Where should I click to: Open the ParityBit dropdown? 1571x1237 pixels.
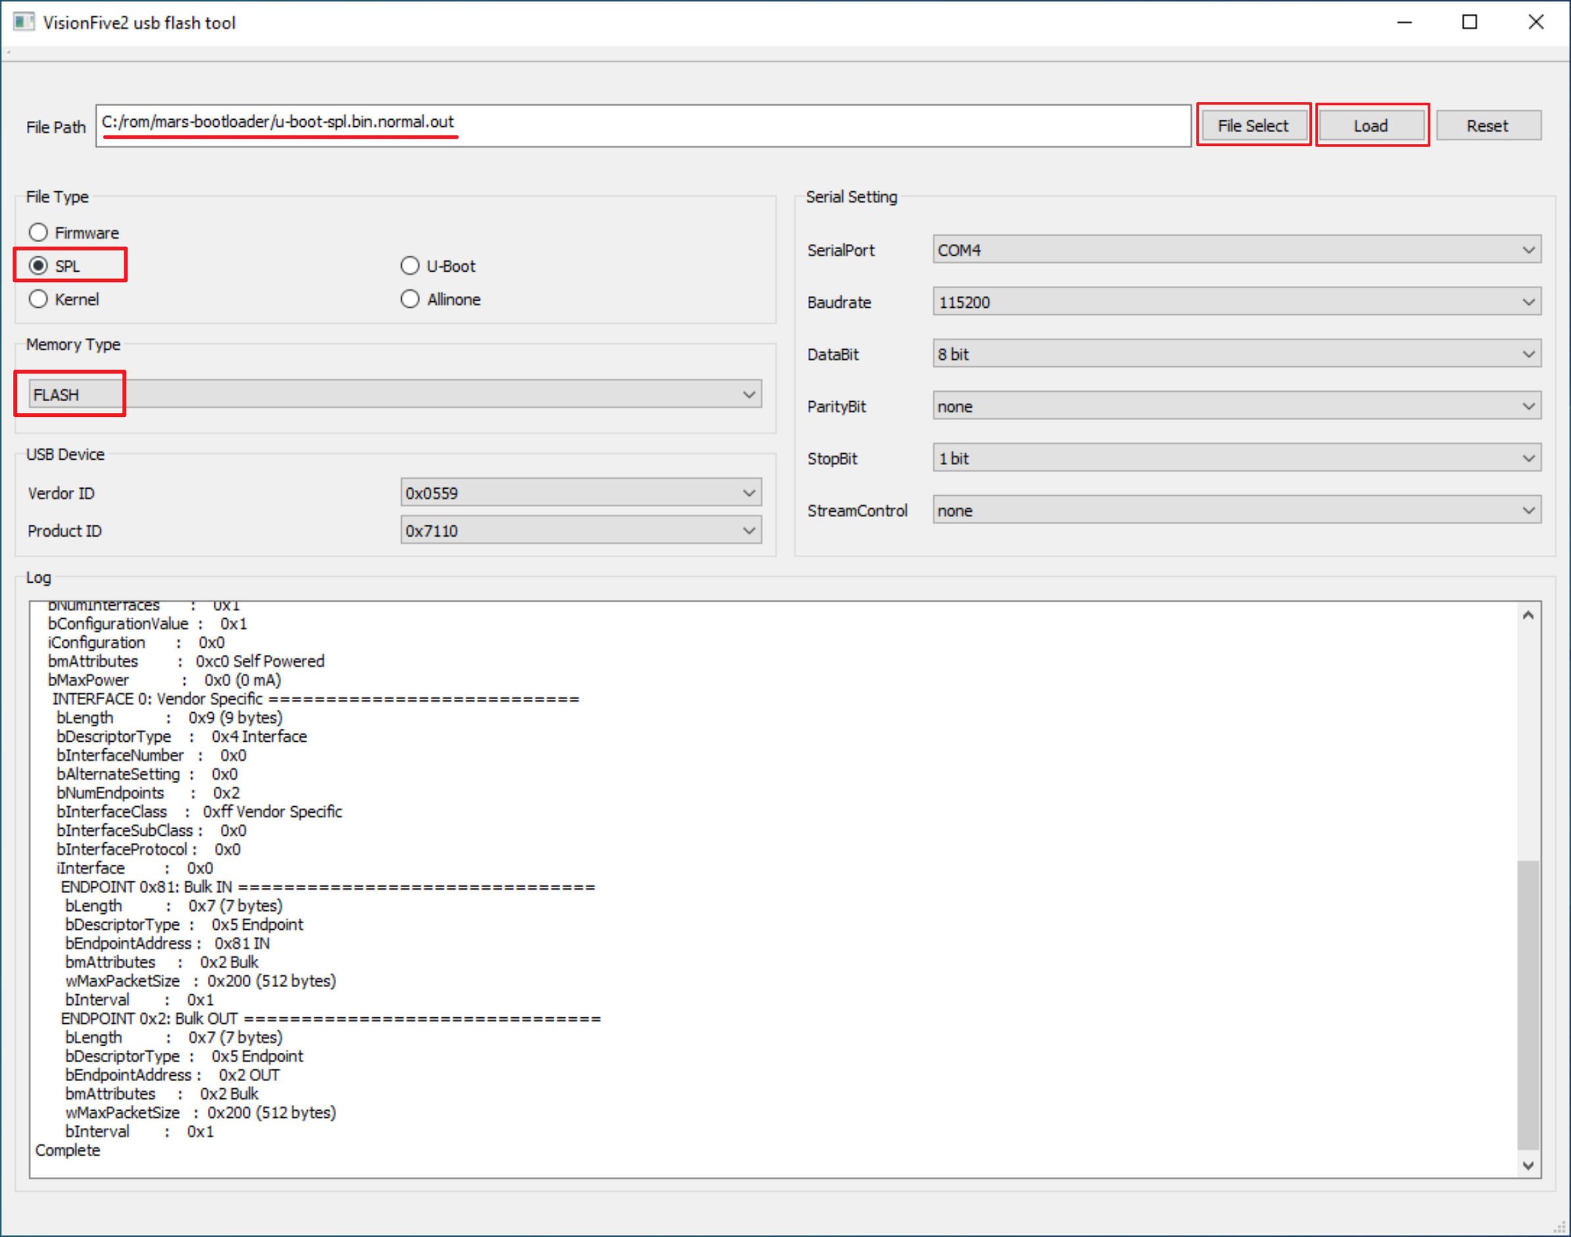[1236, 406]
